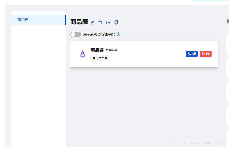229x147 pixels.
Task: Open the help question mark icon
Action: 118,34
